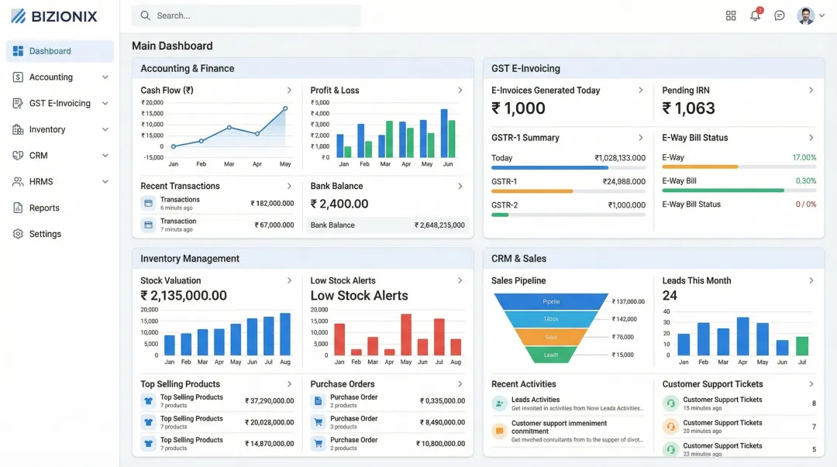Expand the Accounting sidebar menu
Viewport: 837px width, 467px height.
pyautogui.click(x=105, y=77)
